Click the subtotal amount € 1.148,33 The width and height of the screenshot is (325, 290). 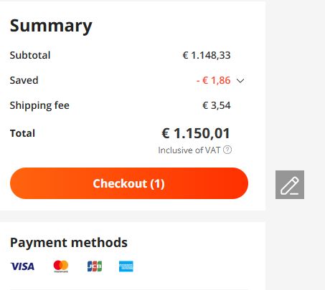[207, 55]
